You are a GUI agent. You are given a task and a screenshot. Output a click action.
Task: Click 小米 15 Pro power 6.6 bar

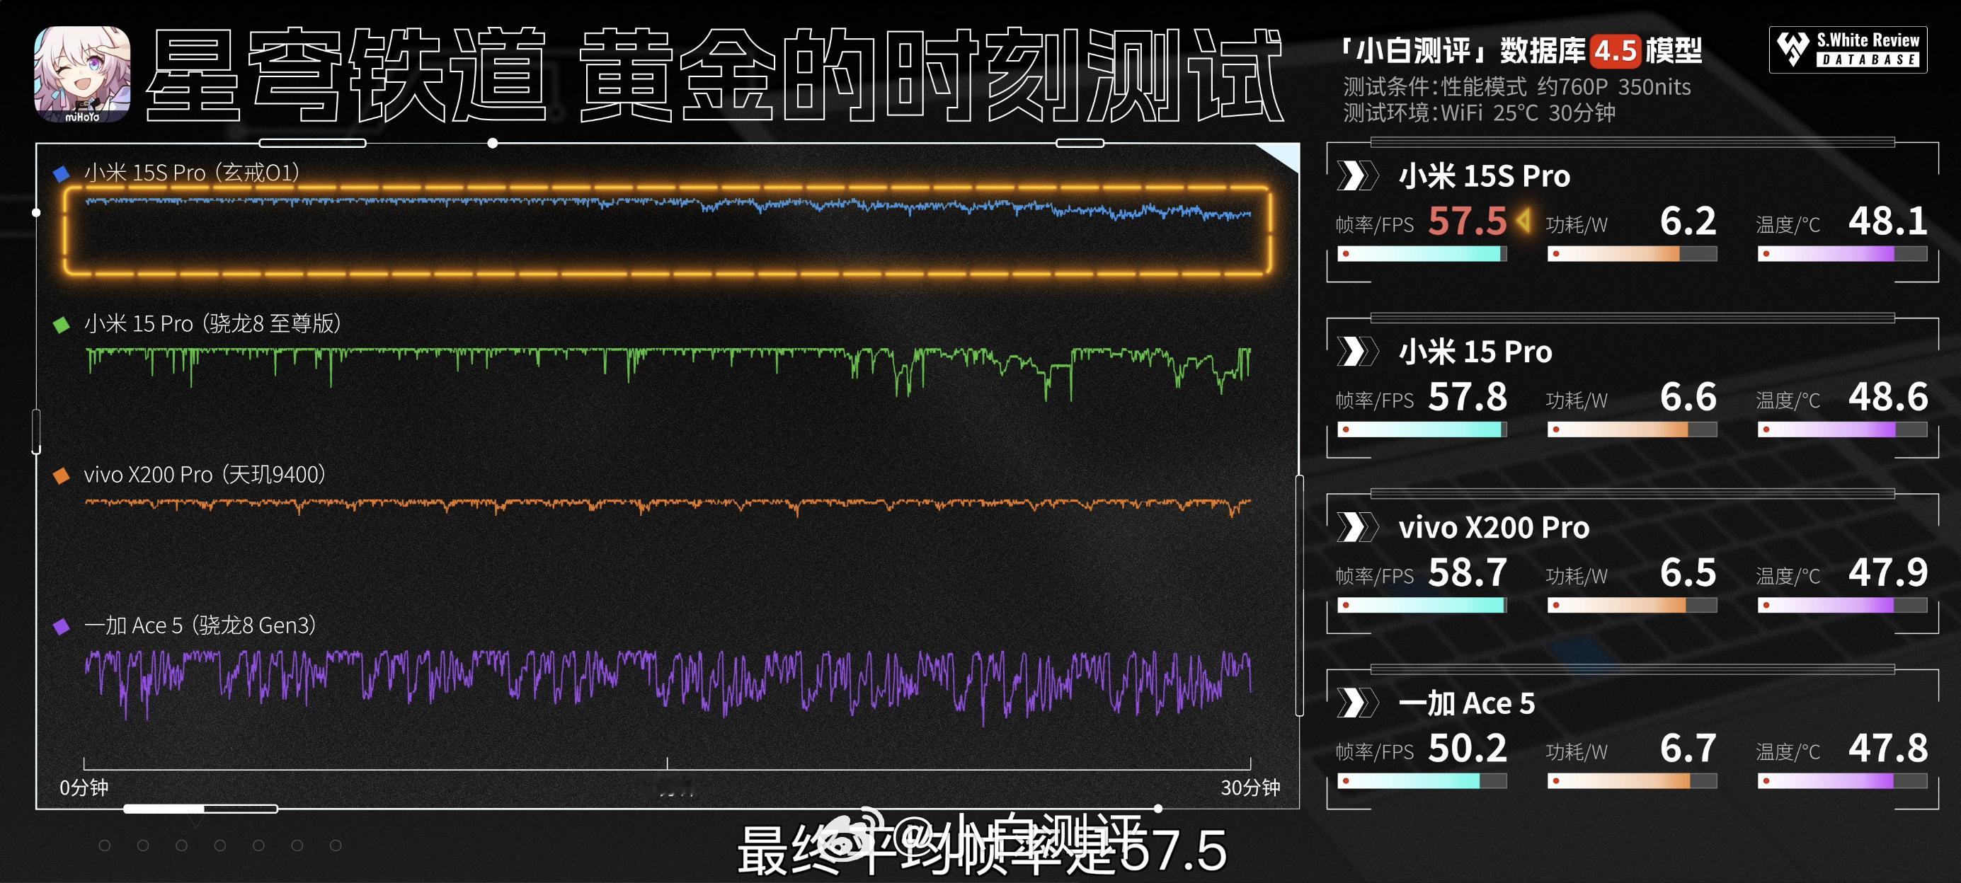point(1632,429)
